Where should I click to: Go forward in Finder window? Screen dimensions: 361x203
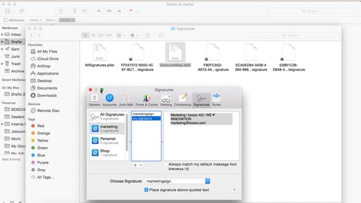click(x=39, y=35)
